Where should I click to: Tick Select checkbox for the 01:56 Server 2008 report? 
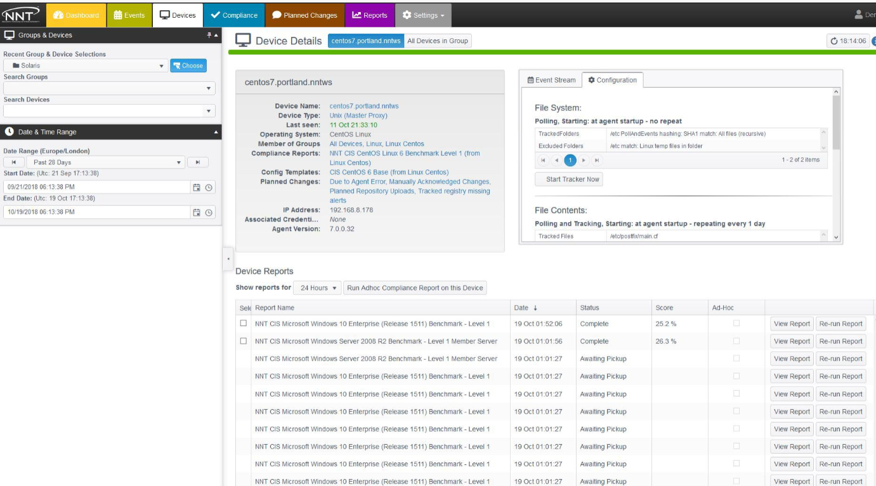[x=243, y=341]
